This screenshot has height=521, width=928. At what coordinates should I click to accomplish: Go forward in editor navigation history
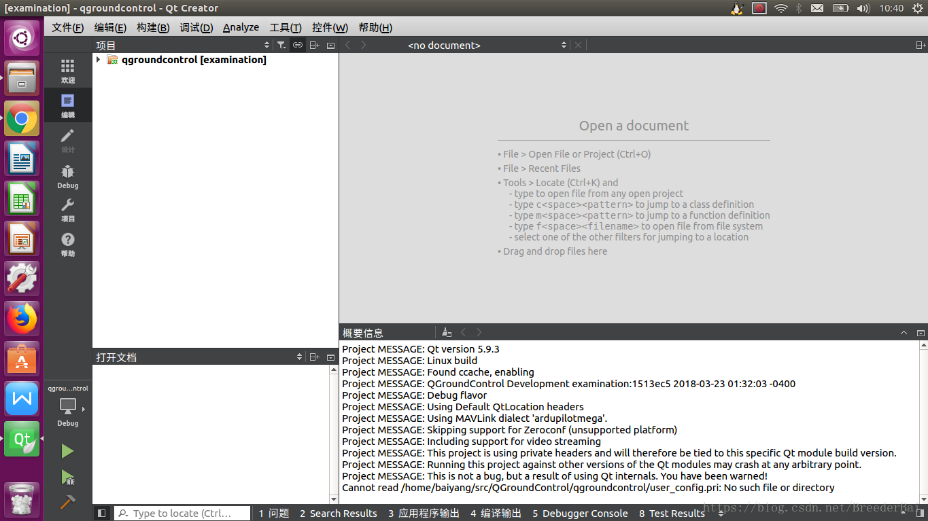364,45
